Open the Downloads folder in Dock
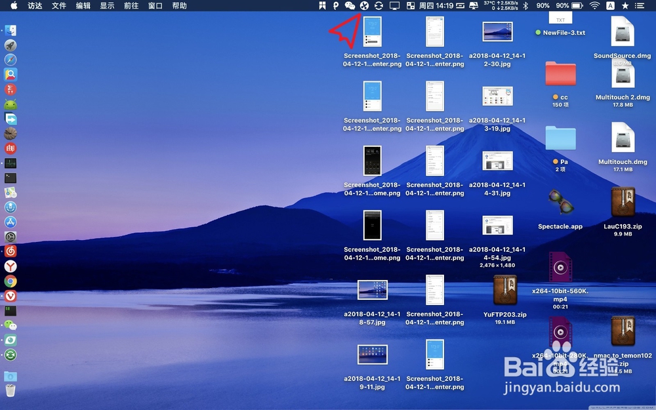This screenshot has height=410, width=656. (10, 376)
